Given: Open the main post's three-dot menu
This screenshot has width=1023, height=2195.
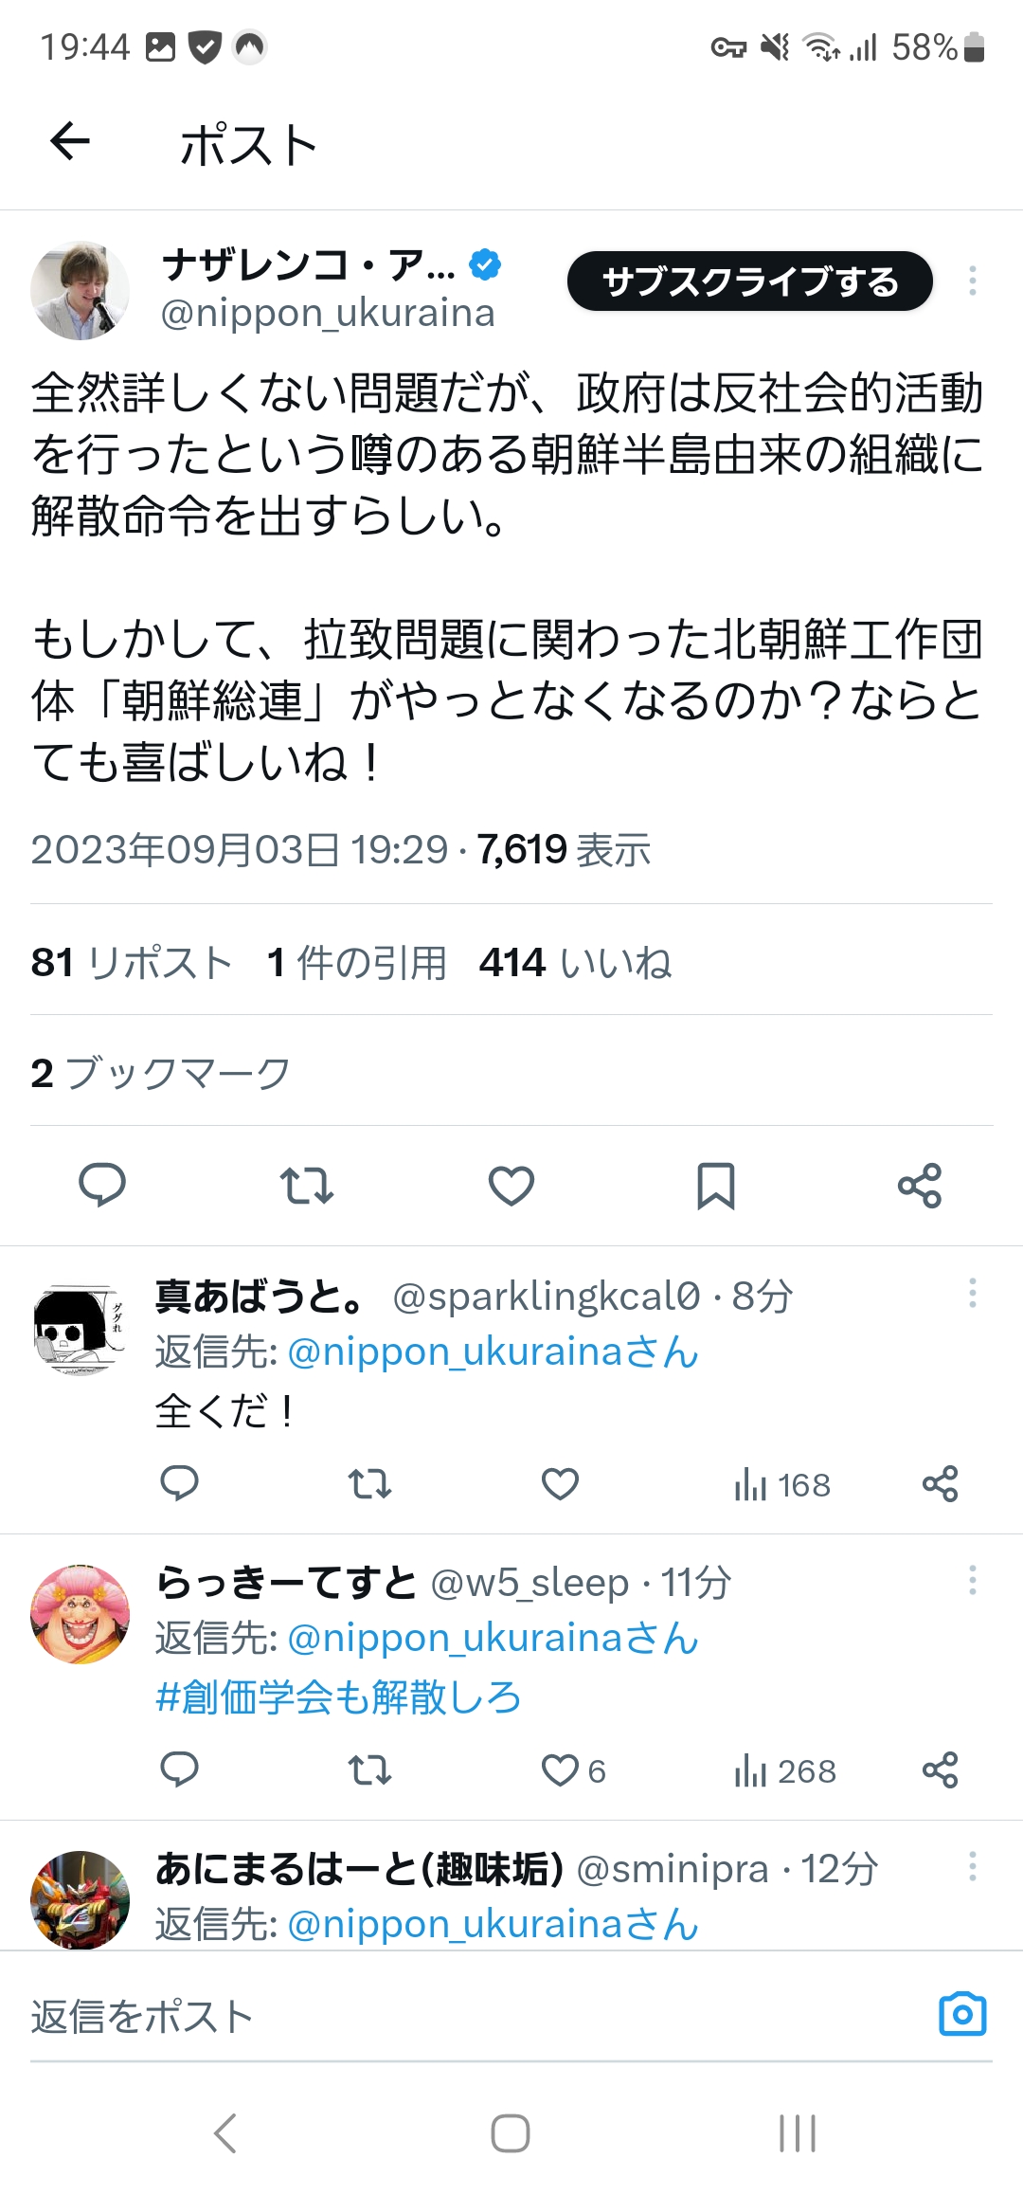Looking at the screenshot, I should coord(972,281).
